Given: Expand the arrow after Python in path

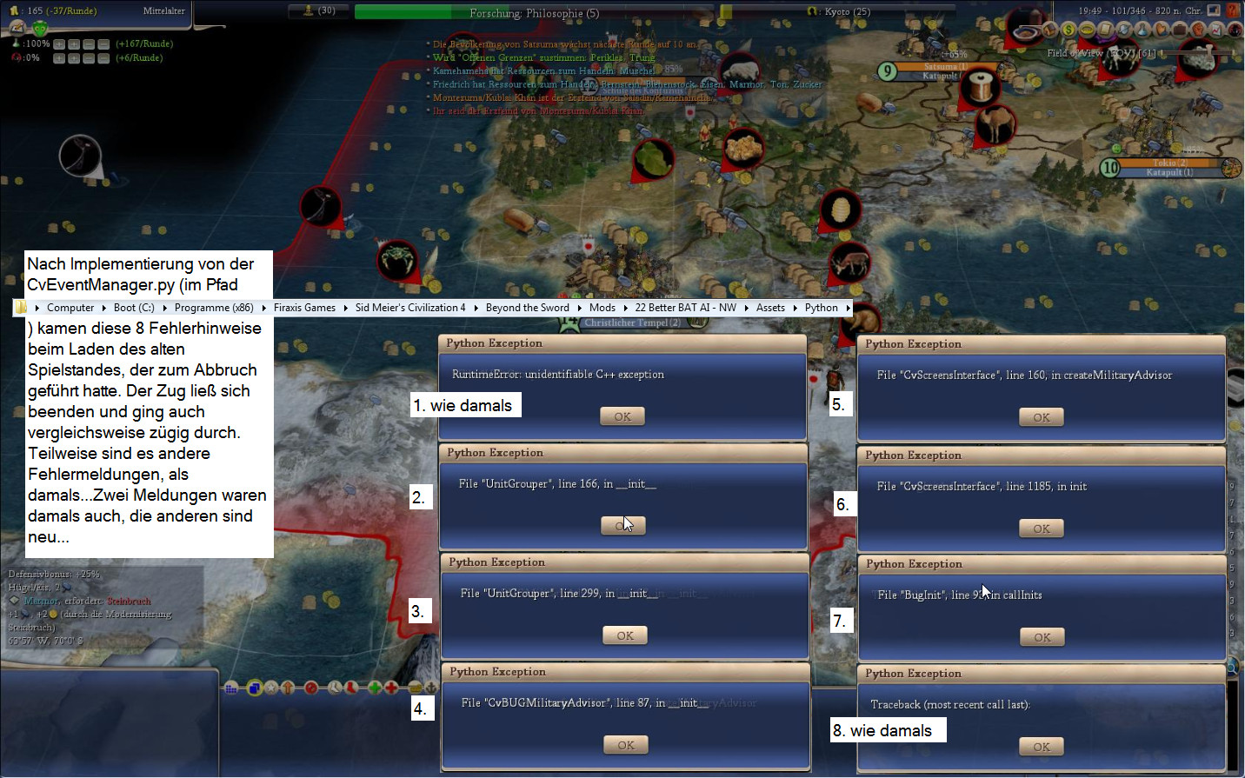Looking at the screenshot, I should pyautogui.click(x=848, y=308).
